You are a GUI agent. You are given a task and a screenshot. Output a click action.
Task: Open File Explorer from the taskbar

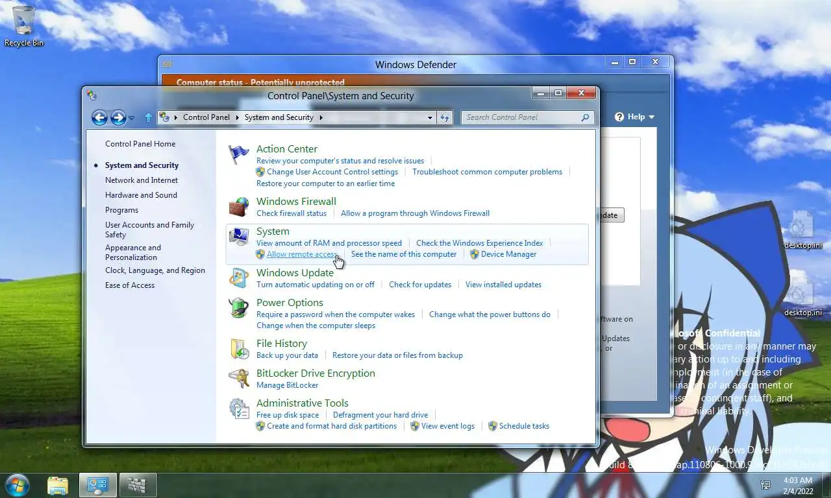(x=58, y=485)
